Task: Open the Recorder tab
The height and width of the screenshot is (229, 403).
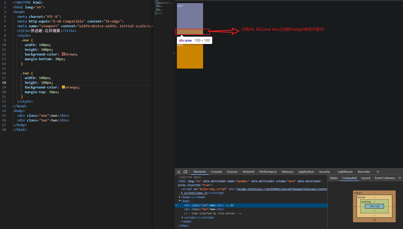Action: tap(364, 172)
